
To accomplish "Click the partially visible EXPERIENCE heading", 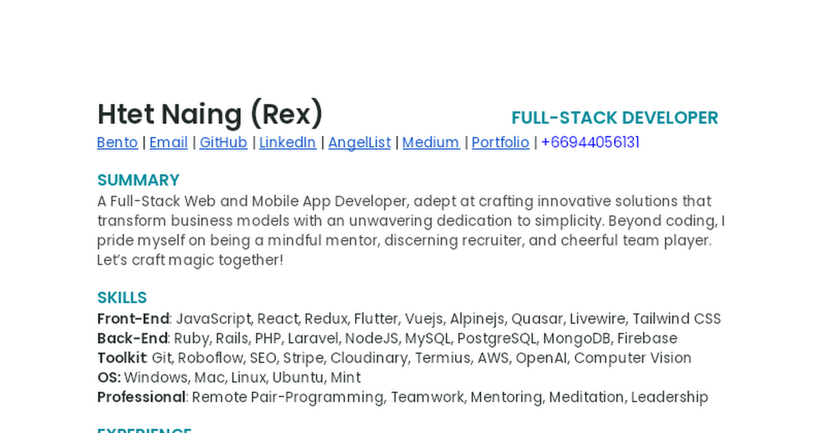I will [145, 429].
